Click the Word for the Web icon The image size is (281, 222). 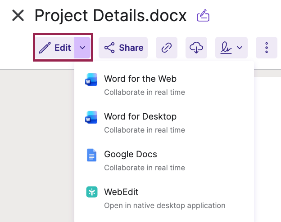point(91,80)
